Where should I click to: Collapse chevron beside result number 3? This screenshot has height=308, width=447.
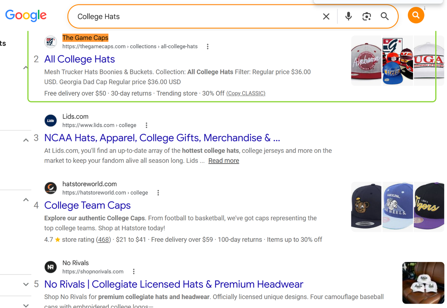pos(26,140)
